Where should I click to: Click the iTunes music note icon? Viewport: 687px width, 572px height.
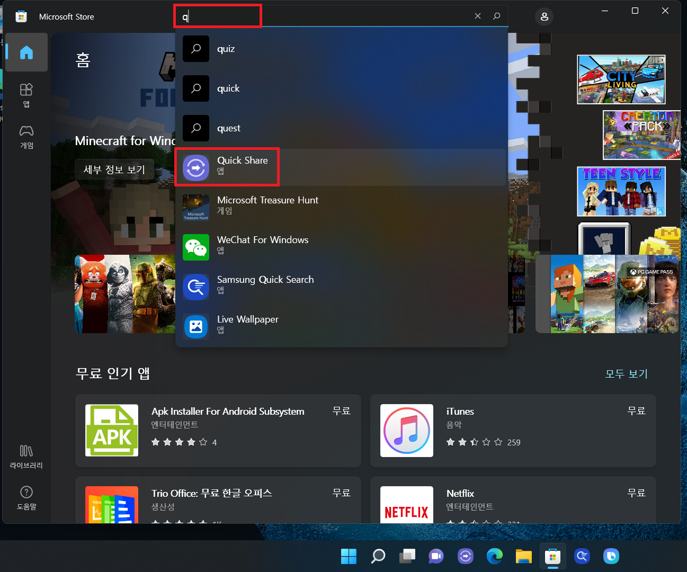(x=407, y=431)
